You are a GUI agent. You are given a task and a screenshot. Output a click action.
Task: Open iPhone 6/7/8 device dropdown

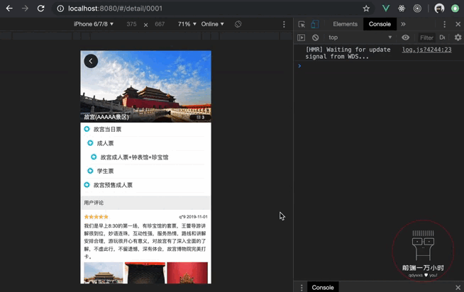pos(94,24)
